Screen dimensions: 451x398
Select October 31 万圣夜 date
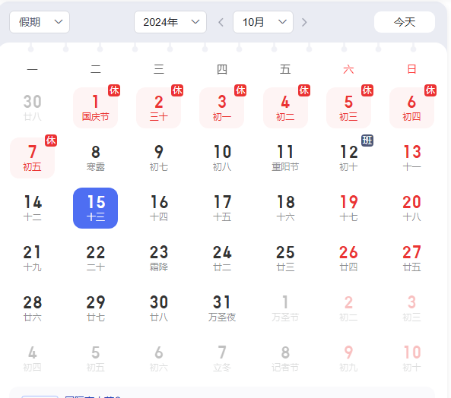222,308
